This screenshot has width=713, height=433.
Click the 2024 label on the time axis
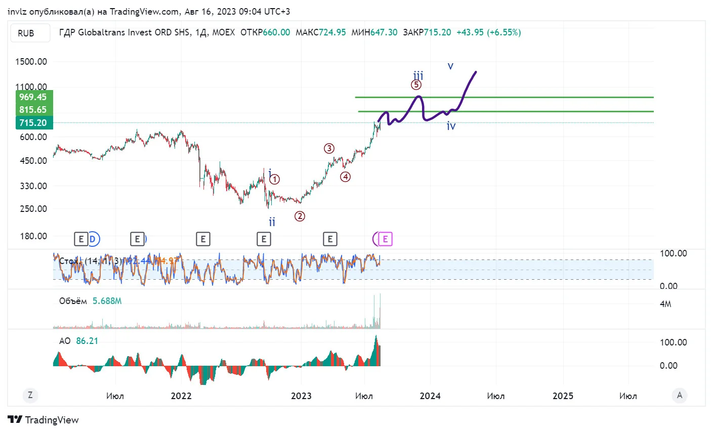(430, 396)
